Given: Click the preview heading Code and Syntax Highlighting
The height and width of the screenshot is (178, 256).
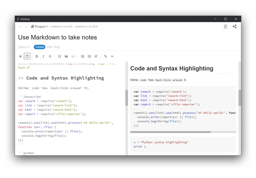Looking at the screenshot, I should pyautogui.click(x=172, y=68).
